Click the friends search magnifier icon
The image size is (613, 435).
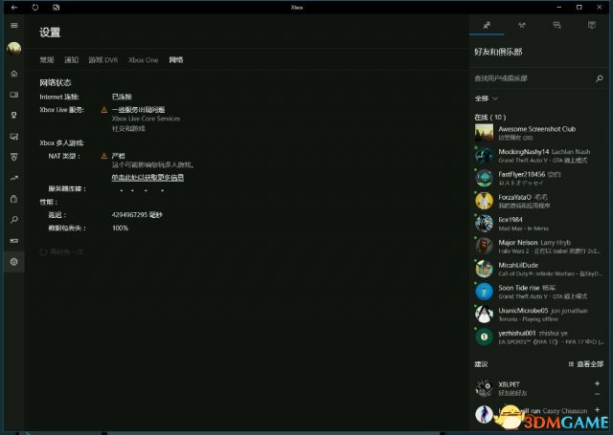pyautogui.click(x=599, y=78)
